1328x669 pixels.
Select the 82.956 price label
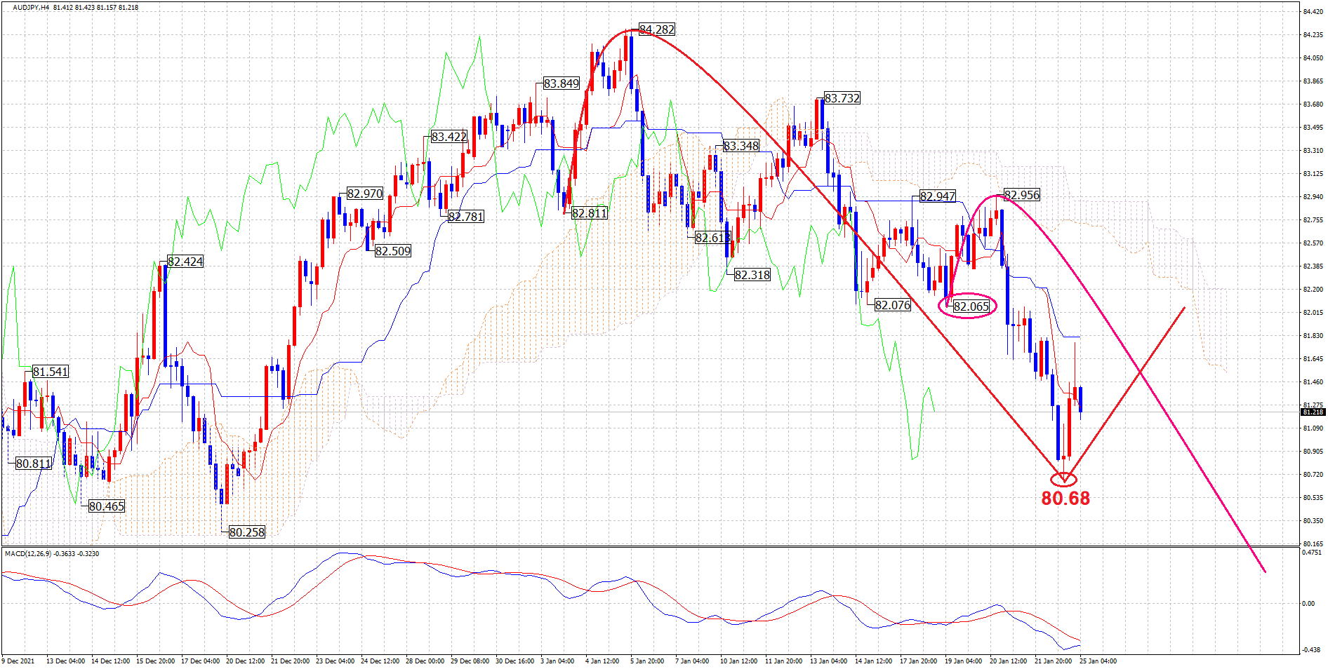tap(1021, 195)
